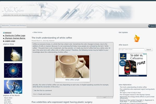Image resolution: width=156 pixels, height=104 pixels.
Task: Open the Foods and Cuisine category
Action: coord(44,94)
